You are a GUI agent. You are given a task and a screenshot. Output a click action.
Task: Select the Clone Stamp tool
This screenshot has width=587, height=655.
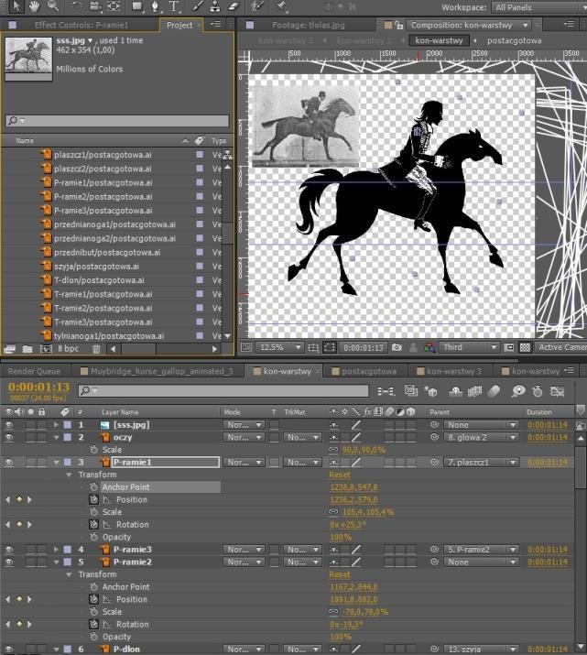tap(215, 6)
